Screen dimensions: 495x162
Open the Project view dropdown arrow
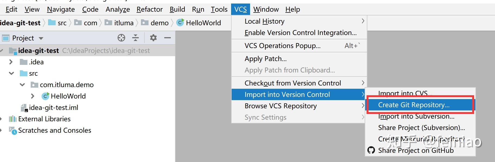41,38
